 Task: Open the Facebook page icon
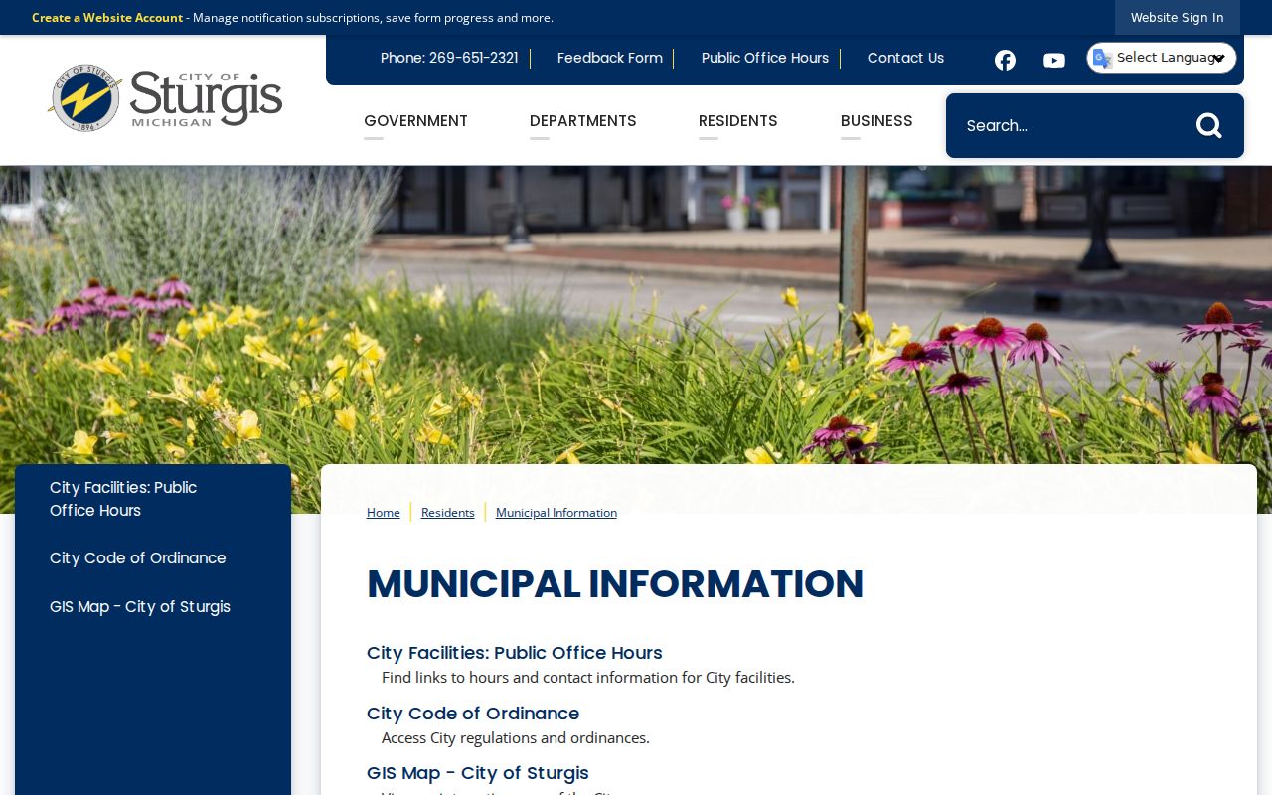(1005, 60)
